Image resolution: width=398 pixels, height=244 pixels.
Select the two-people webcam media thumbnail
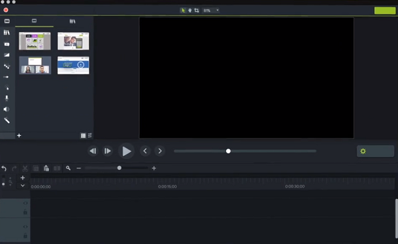35,66
